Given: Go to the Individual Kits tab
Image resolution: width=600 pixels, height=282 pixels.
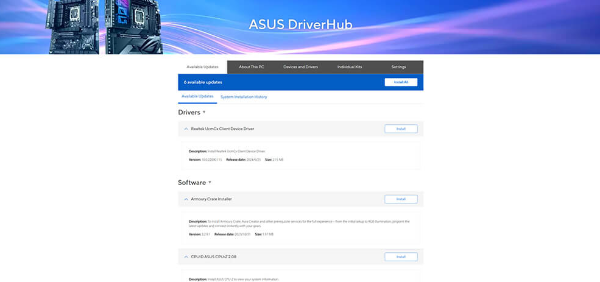Looking at the screenshot, I should pos(350,67).
